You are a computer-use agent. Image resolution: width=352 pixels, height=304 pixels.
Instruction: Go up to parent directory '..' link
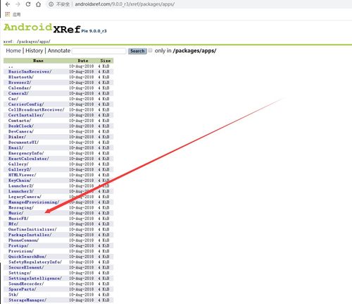tap(11, 66)
